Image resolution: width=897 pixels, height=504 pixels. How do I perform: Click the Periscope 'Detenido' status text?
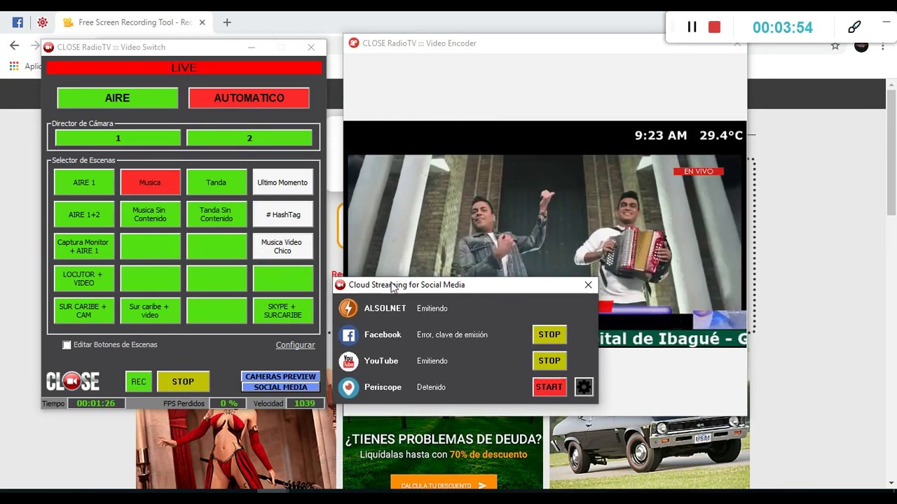coord(431,387)
